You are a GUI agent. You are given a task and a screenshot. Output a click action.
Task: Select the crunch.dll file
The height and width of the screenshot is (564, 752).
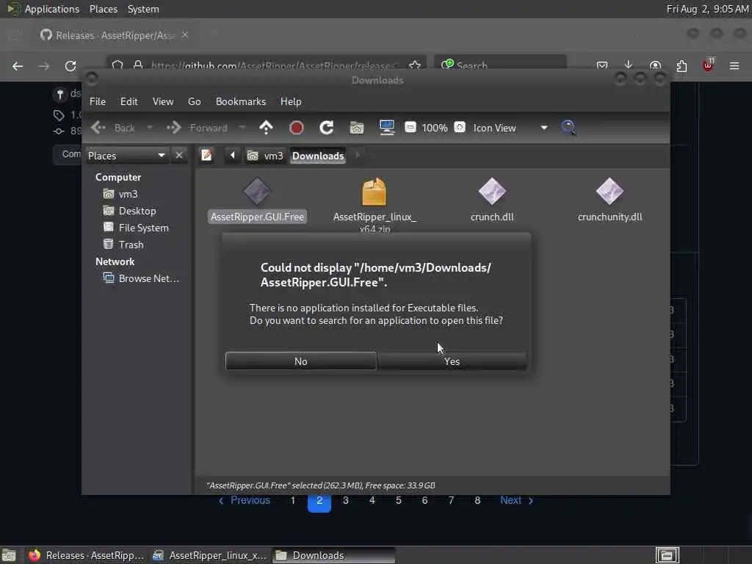point(492,200)
